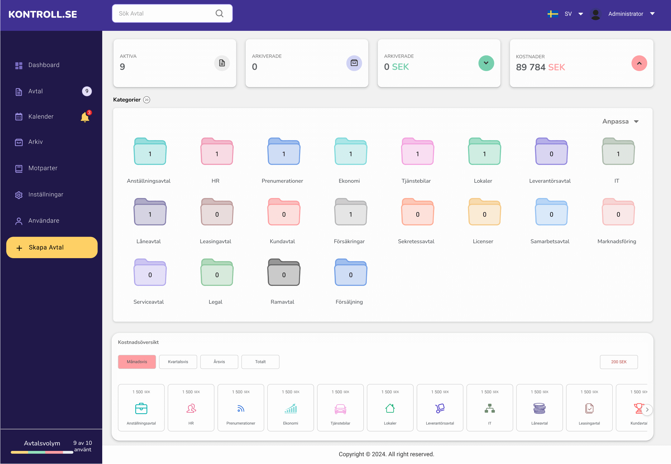Open the Ekonomi category folder

(x=351, y=151)
